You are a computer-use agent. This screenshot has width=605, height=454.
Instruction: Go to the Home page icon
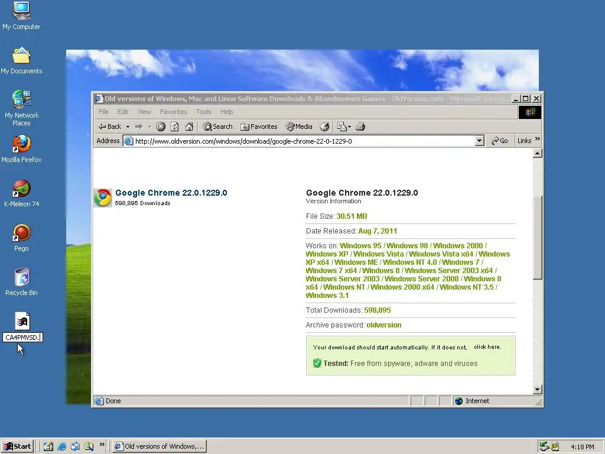point(189,127)
